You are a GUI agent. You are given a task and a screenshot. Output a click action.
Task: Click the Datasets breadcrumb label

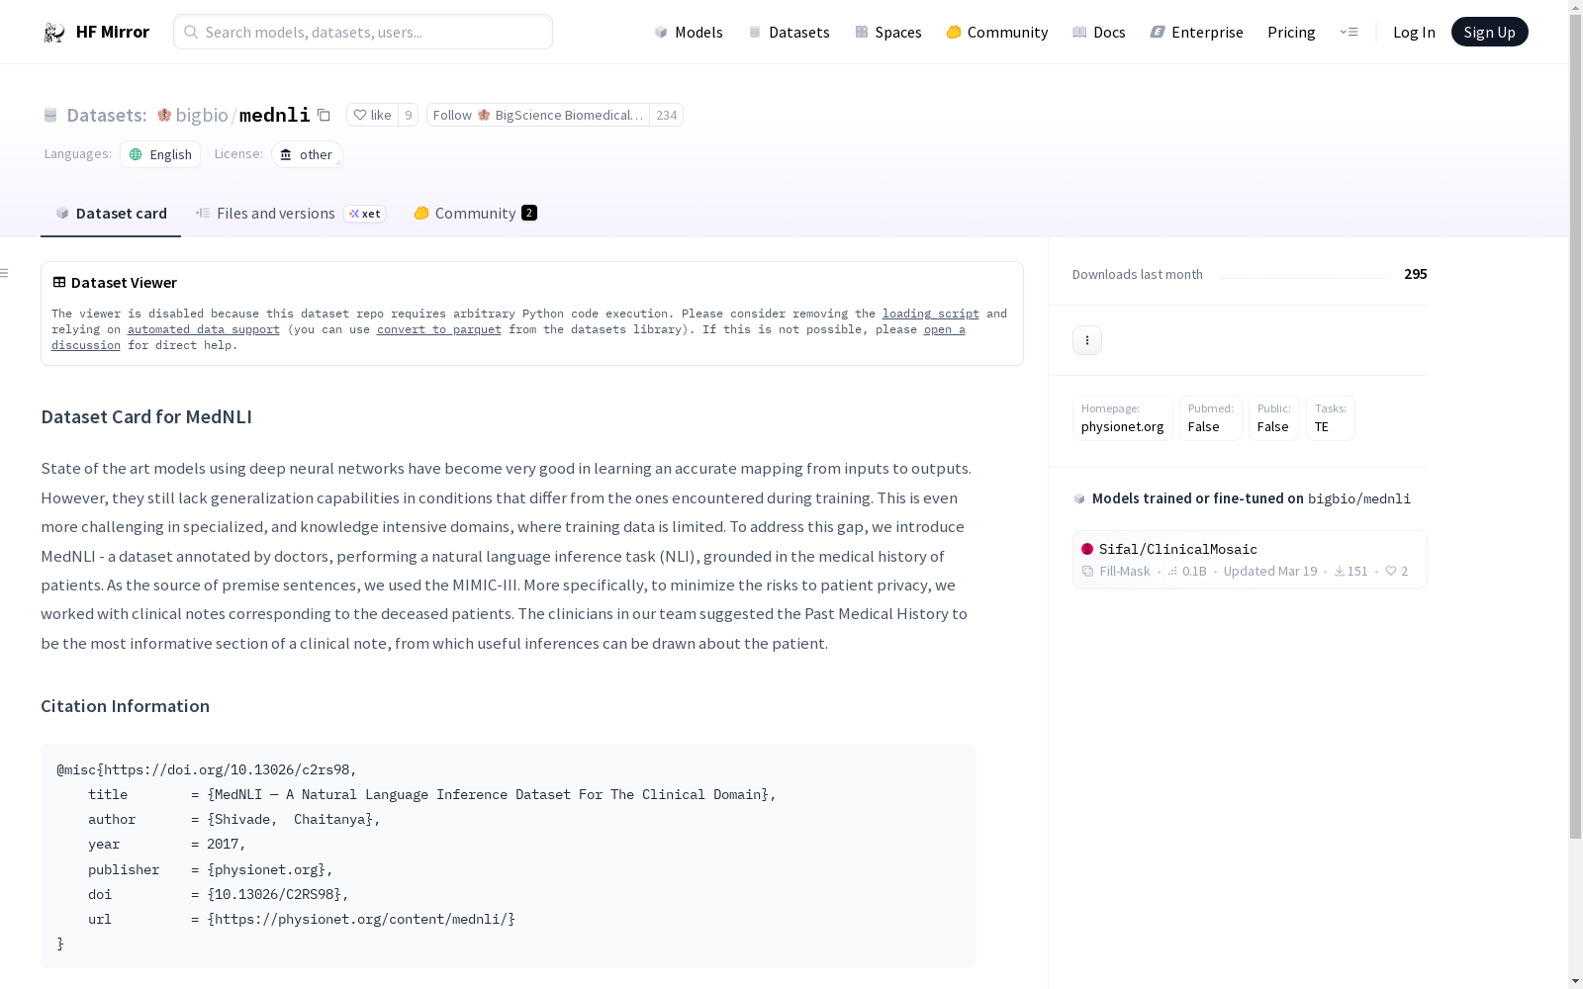tap(106, 115)
